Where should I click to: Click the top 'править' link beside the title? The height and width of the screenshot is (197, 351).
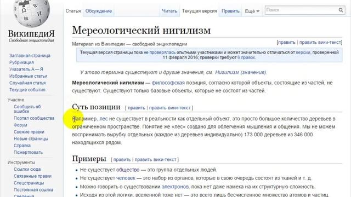click(x=286, y=42)
